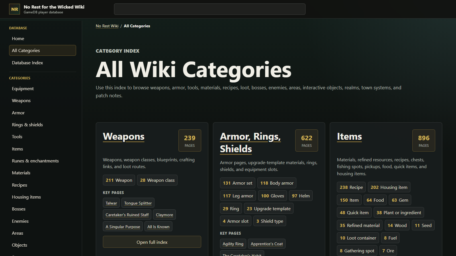Open Objects sidebar link
Screen dimensions: 456x256
coord(42,245)
